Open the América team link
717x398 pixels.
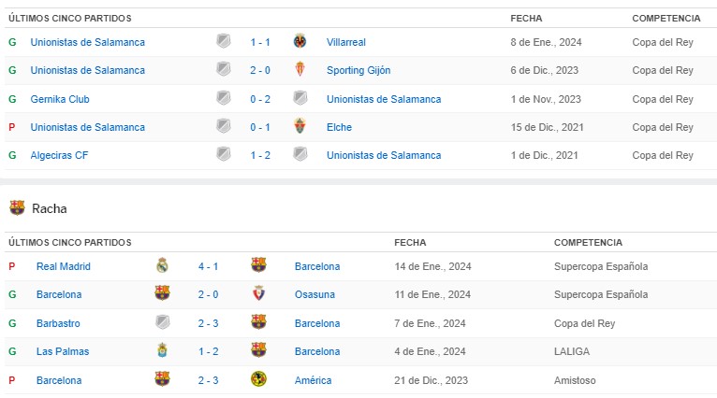[312, 380]
